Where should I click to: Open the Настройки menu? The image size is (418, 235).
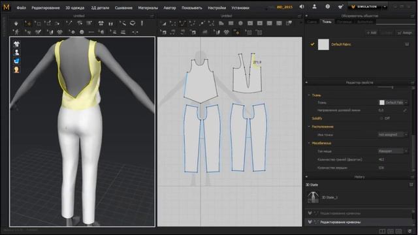coord(217,8)
